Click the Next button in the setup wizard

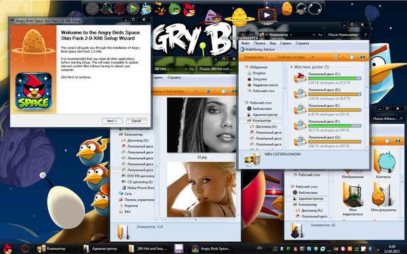coord(112,121)
